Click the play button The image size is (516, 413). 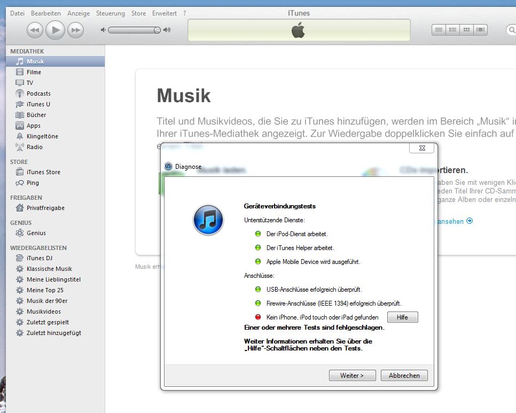[56, 30]
